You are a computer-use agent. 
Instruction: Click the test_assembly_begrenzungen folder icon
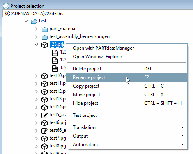(44, 37)
